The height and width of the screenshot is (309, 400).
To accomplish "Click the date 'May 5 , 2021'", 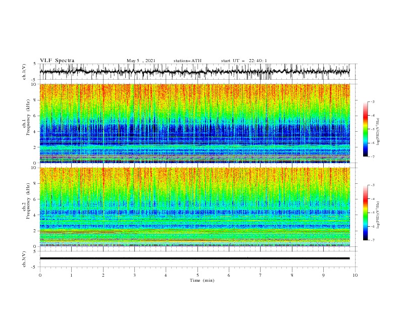I will pyautogui.click(x=141, y=61).
